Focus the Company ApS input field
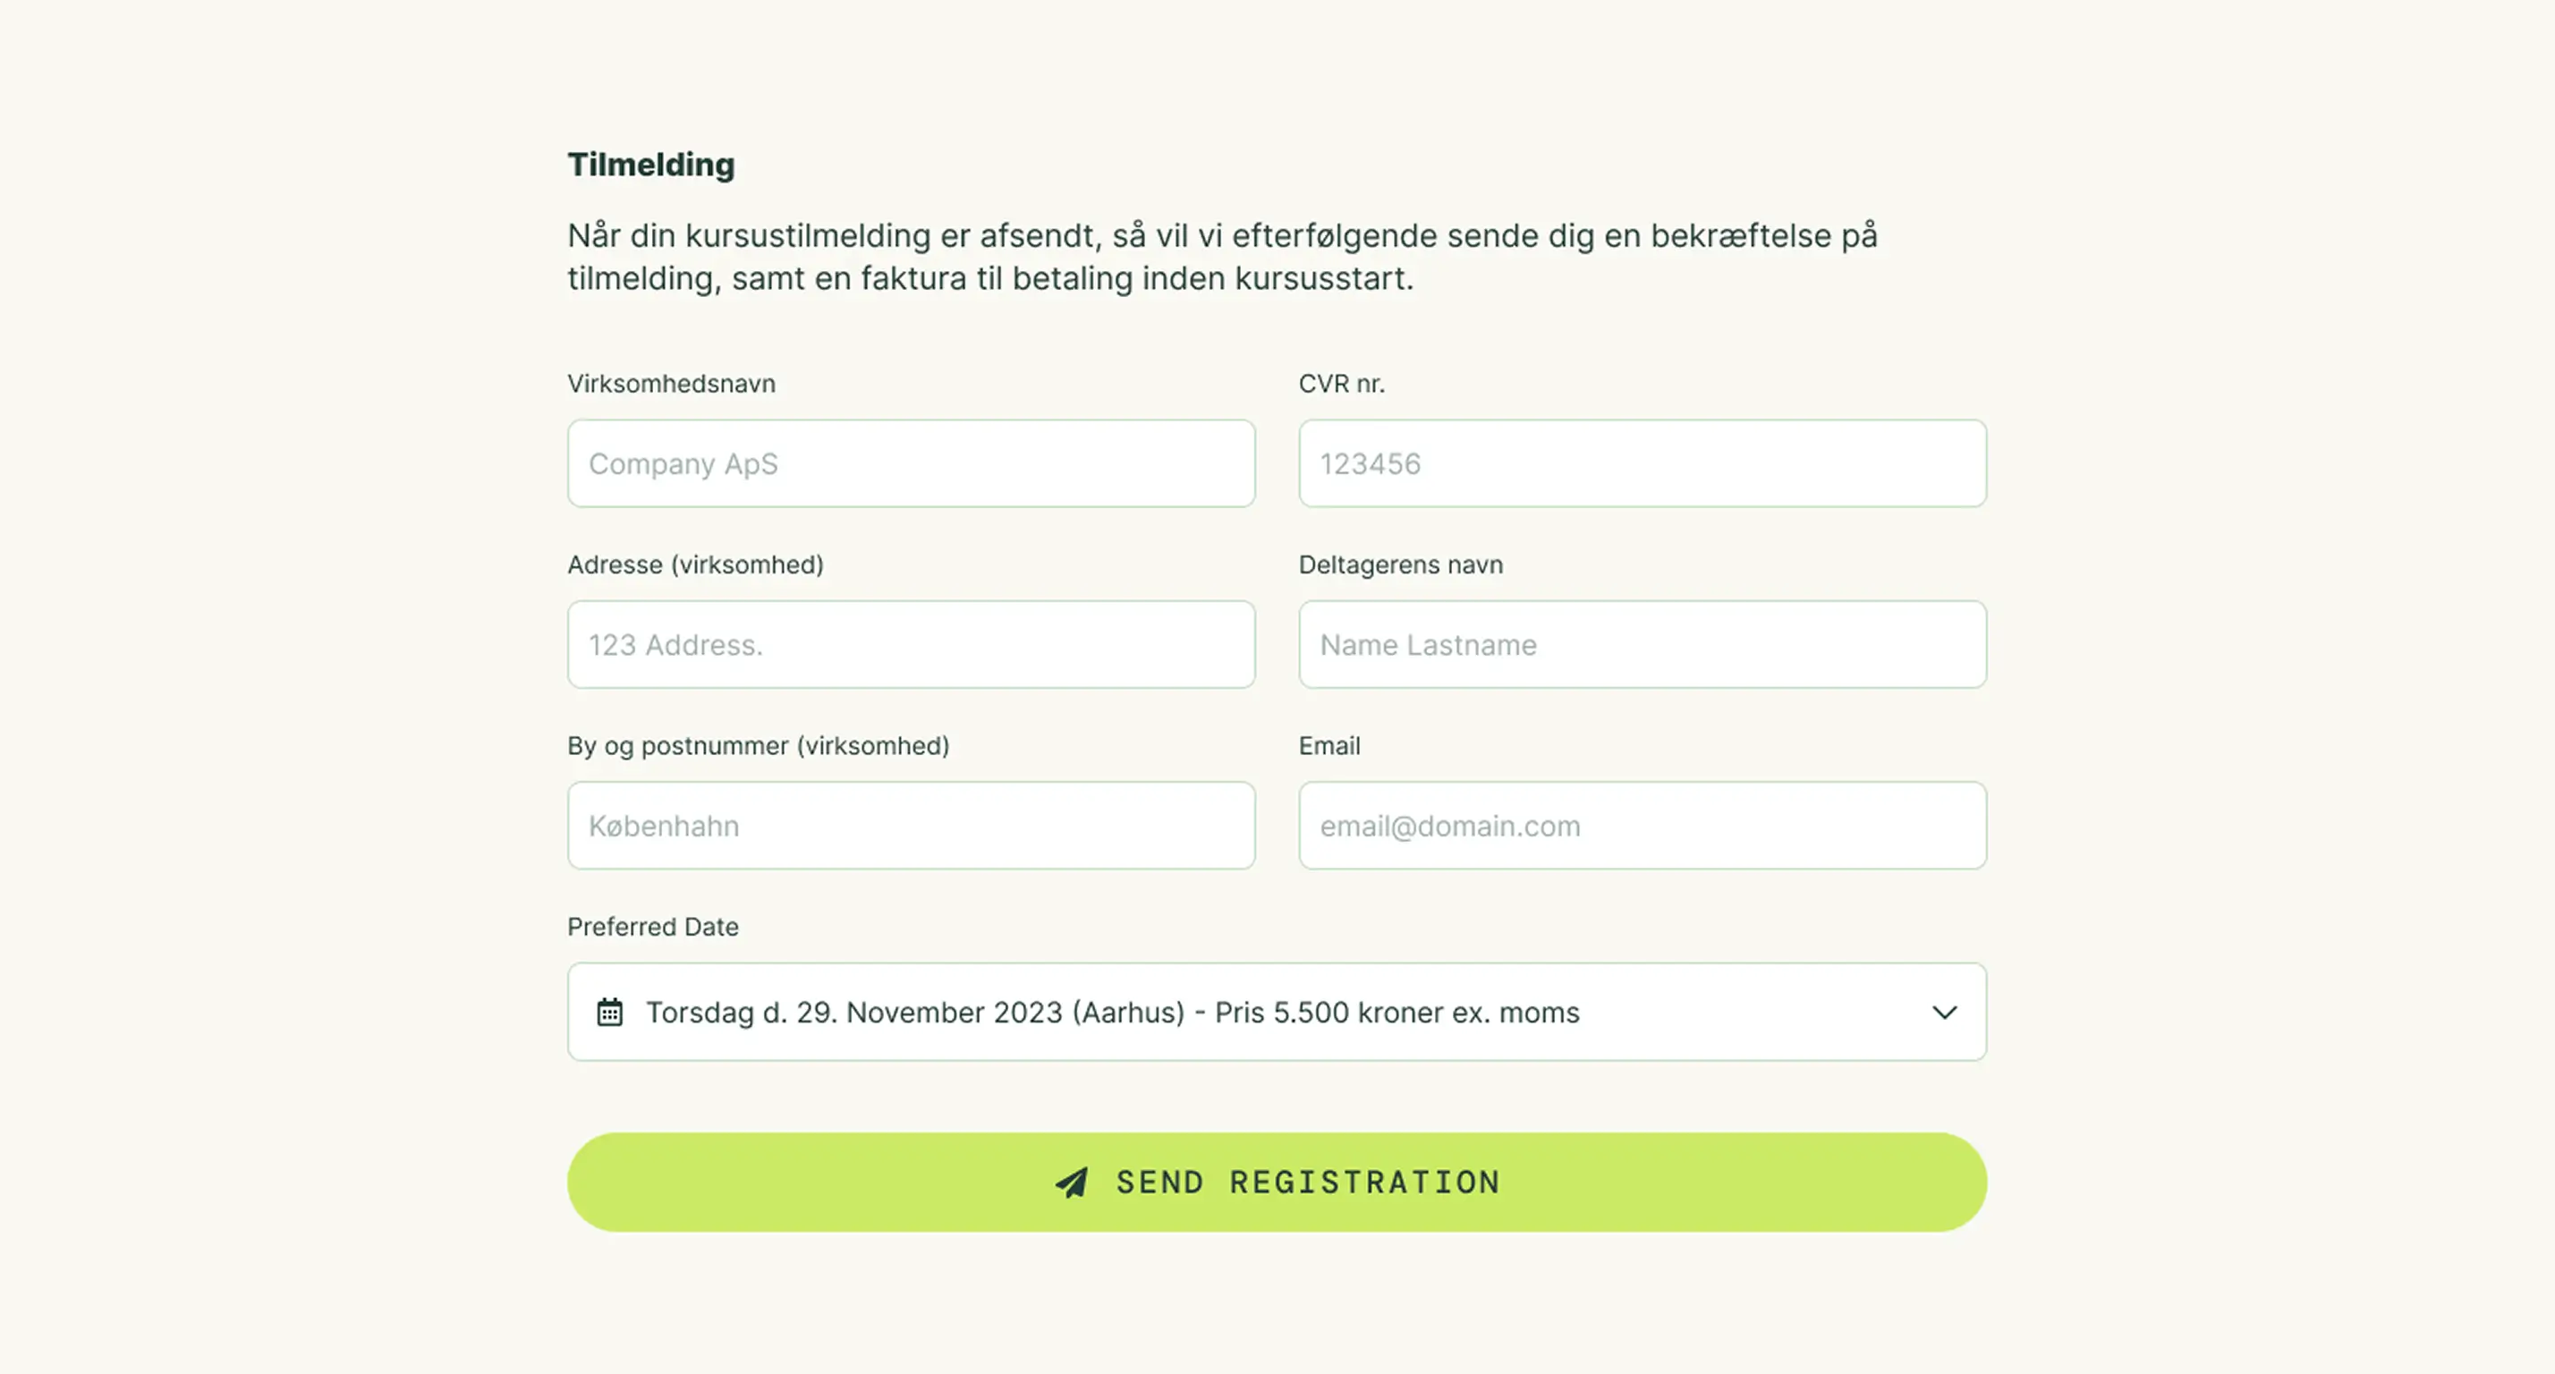 911,463
